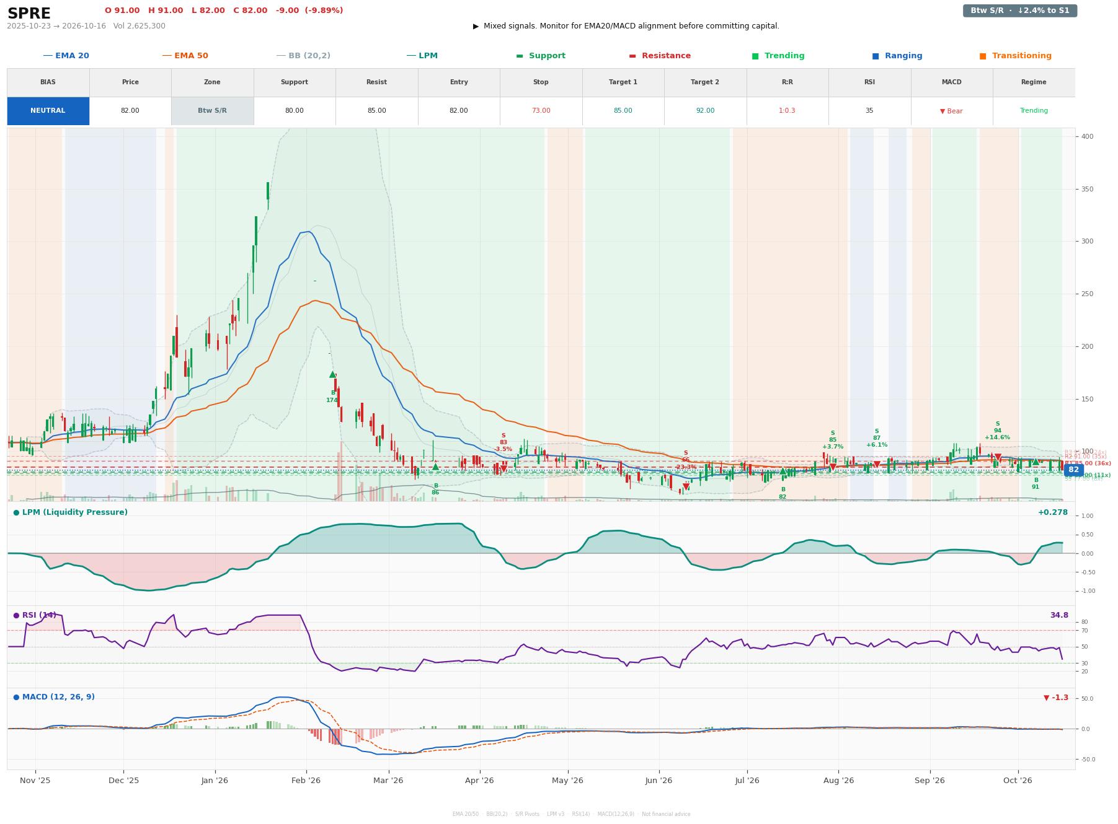The image size is (1118, 824).
Task: Click the buy marker labeled B 82
Action: click(783, 471)
